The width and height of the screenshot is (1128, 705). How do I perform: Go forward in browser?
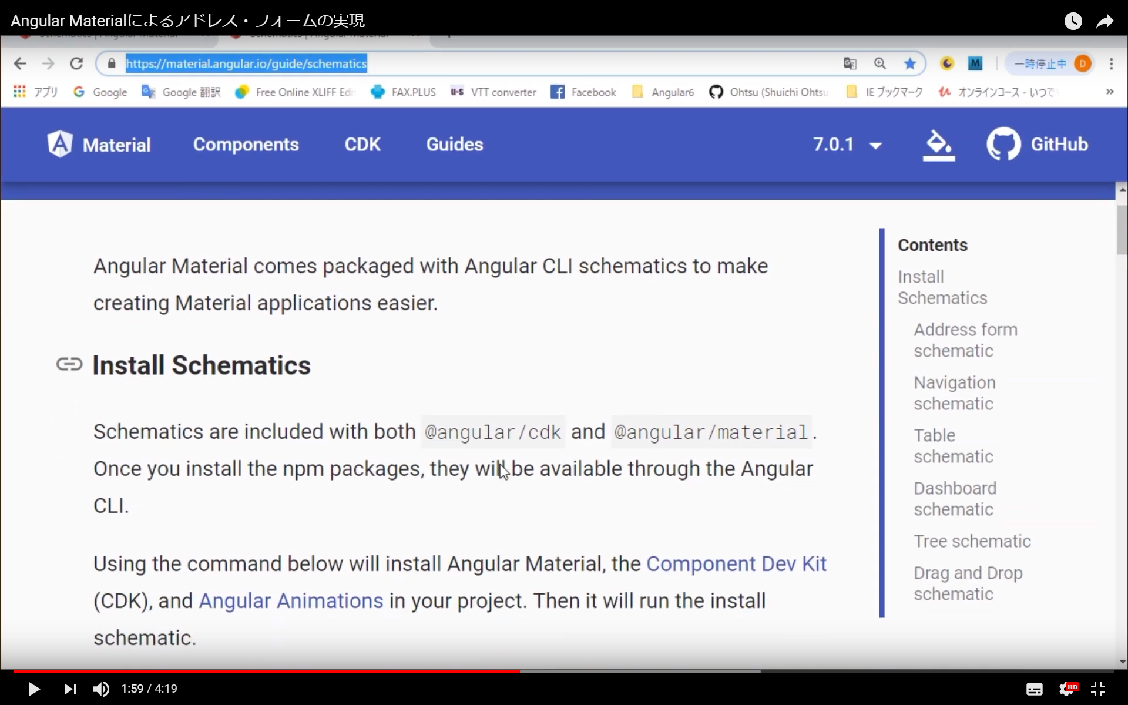click(48, 63)
